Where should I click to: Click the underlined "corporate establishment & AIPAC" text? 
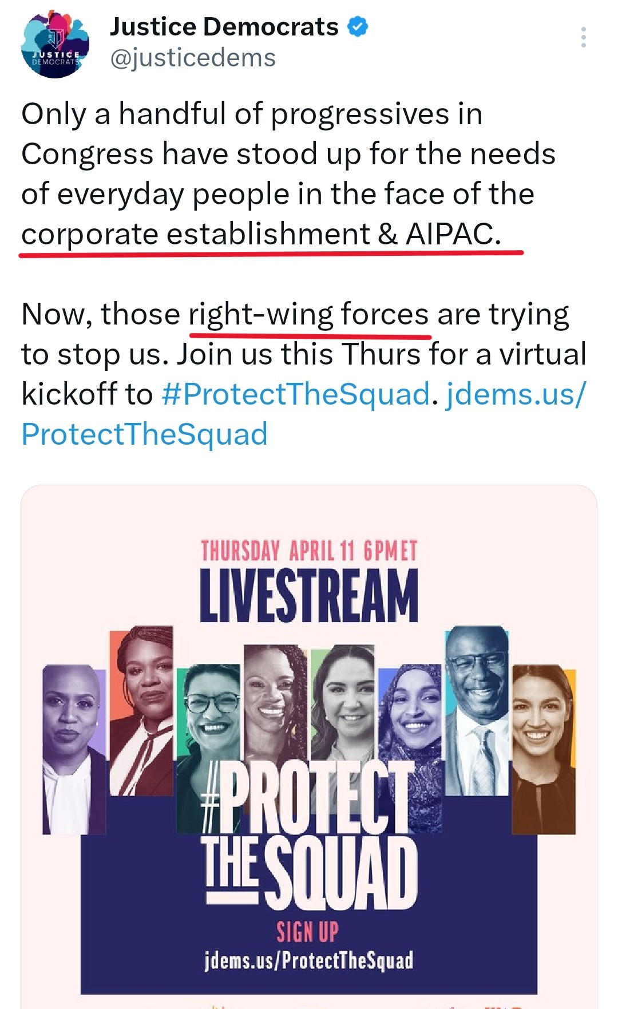261,234
